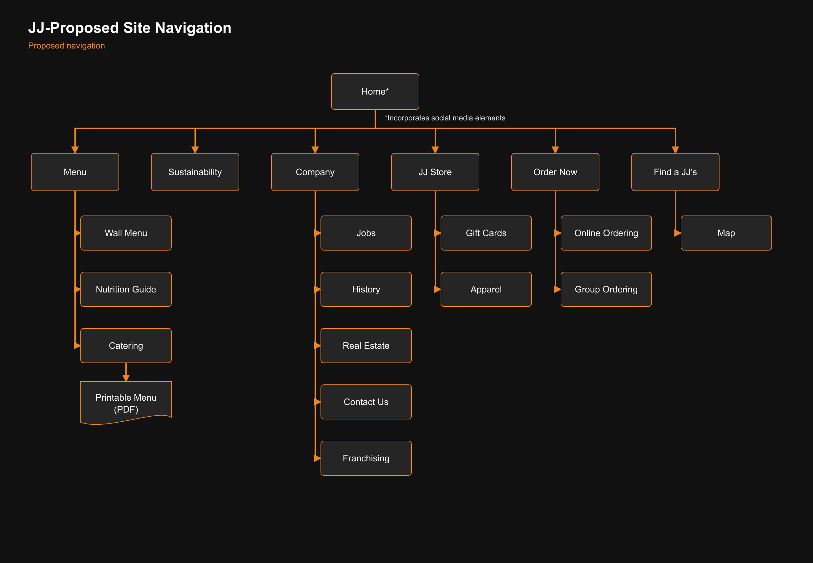The height and width of the screenshot is (563, 813).
Task: Click the Catering box
Action: 126,346
